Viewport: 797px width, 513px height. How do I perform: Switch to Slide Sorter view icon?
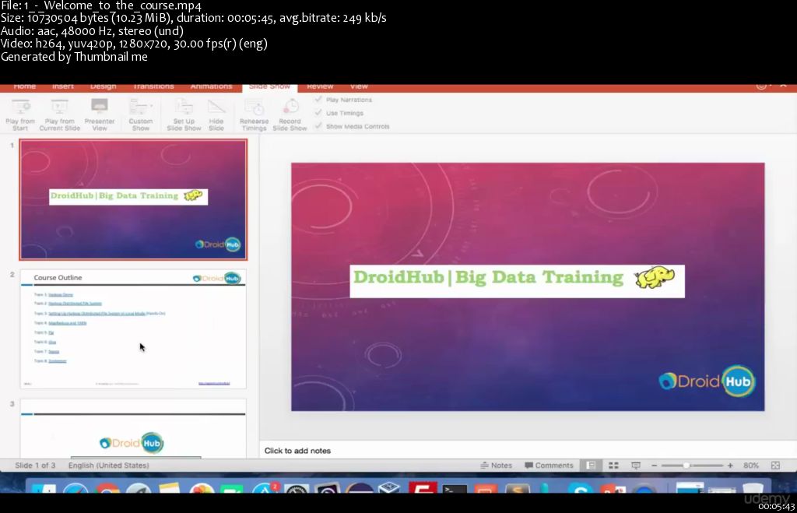tap(613, 466)
